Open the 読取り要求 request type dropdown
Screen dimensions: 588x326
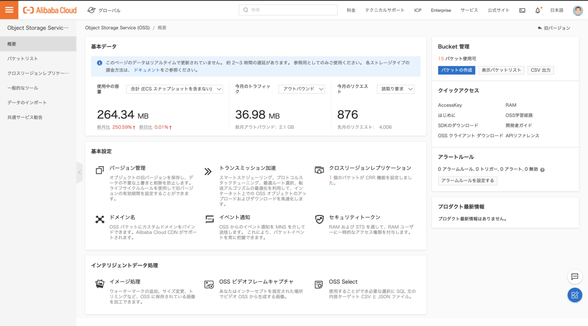395,89
